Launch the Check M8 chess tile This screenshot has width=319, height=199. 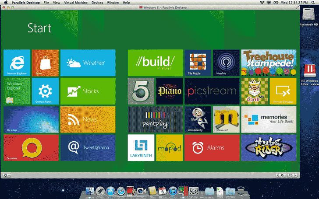coord(255,91)
